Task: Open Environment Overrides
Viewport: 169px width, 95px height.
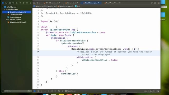Action: (59, 91)
